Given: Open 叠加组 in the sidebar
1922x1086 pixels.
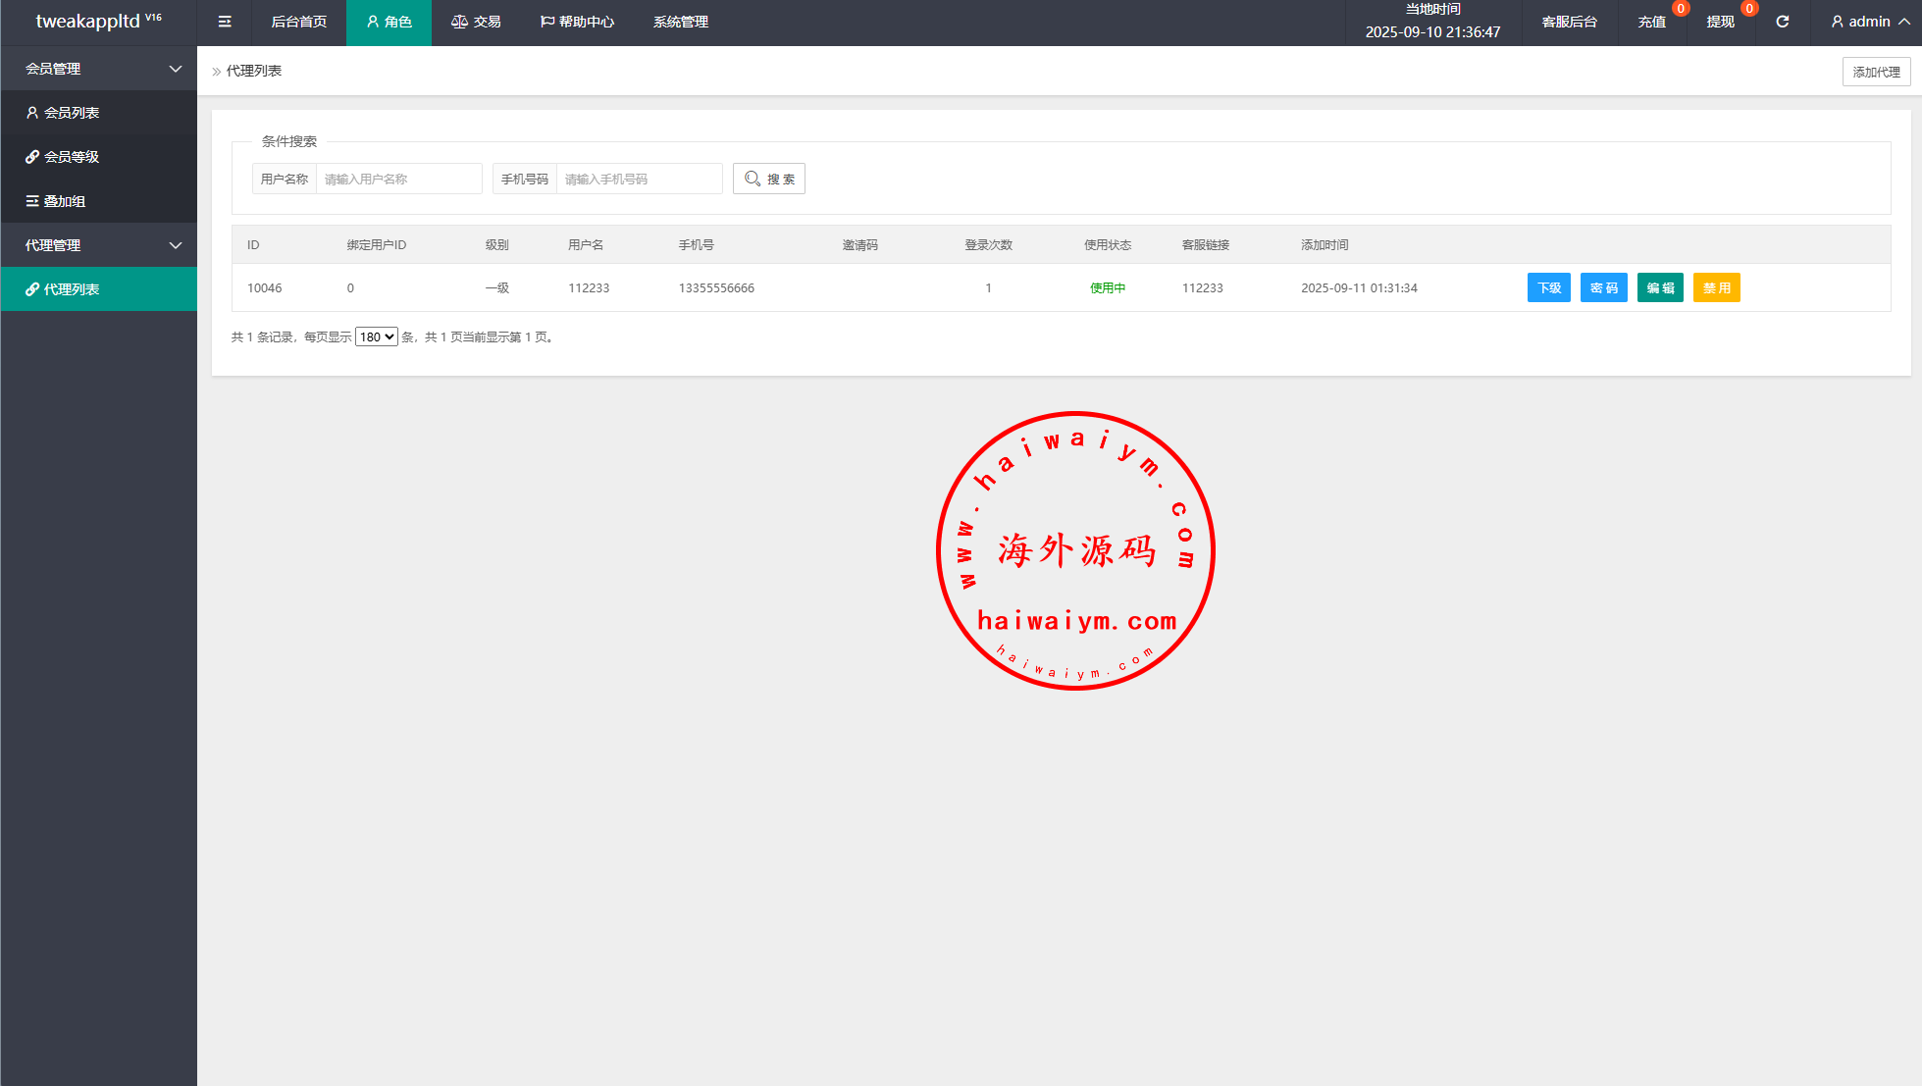Looking at the screenshot, I should [x=64, y=201].
